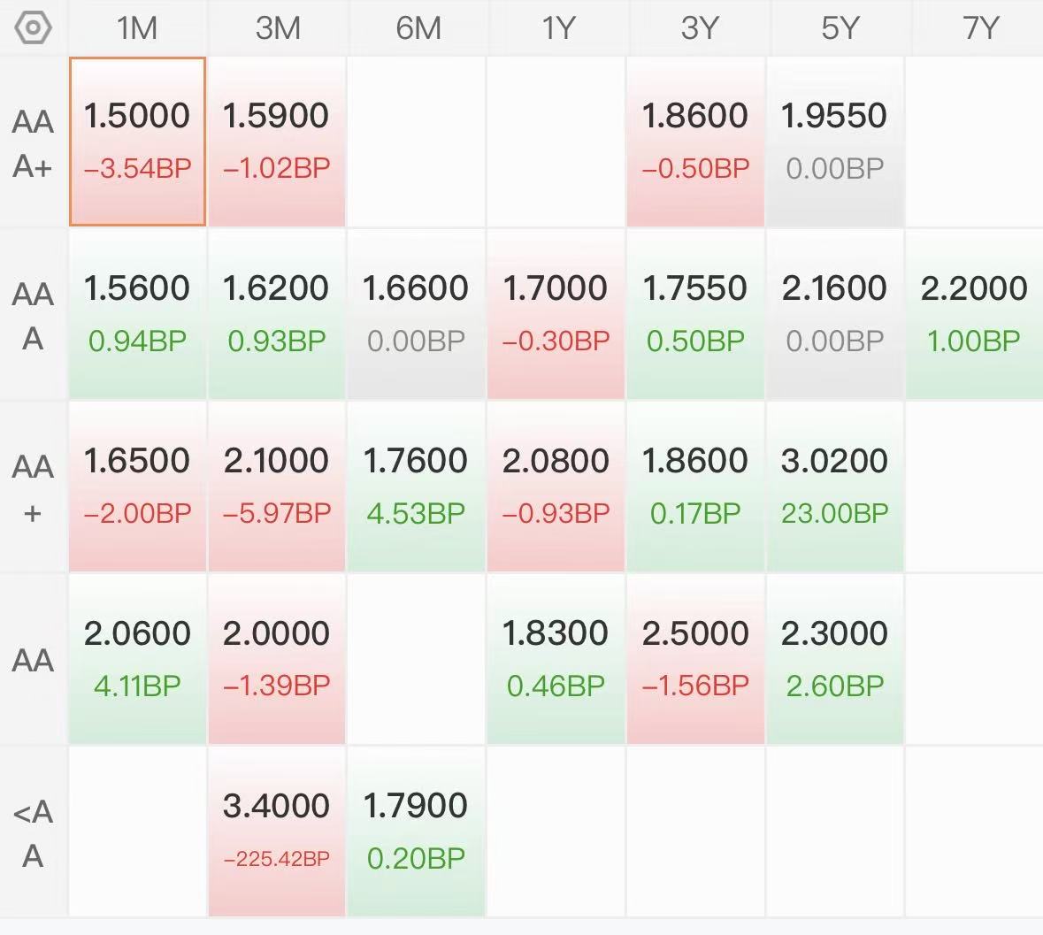Open highlighted AAA+ 1M cell 1.5000
Viewport: 1043px width, 935px height.
pyautogui.click(x=137, y=142)
